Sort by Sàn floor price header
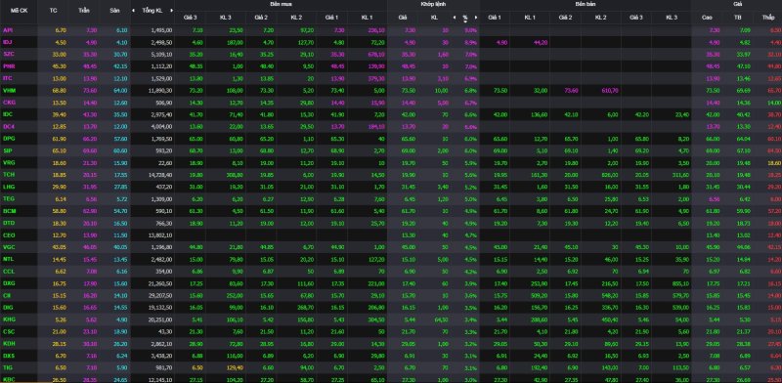782x383 pixels. point(114,11)
